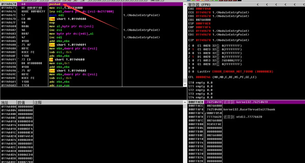Click the D flag value in registers

(193, 68)
